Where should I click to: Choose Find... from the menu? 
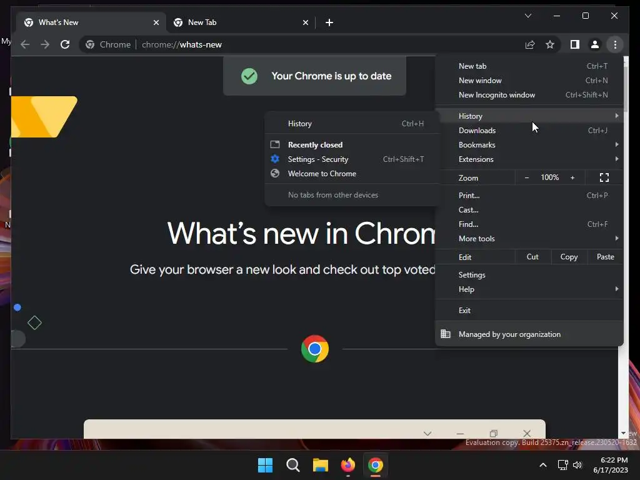(529, 224)
